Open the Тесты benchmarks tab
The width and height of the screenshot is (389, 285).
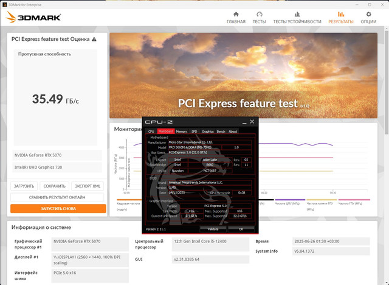point(260,18)
